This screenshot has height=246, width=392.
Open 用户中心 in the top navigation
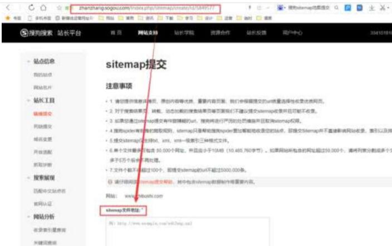(x=292, y=33)
